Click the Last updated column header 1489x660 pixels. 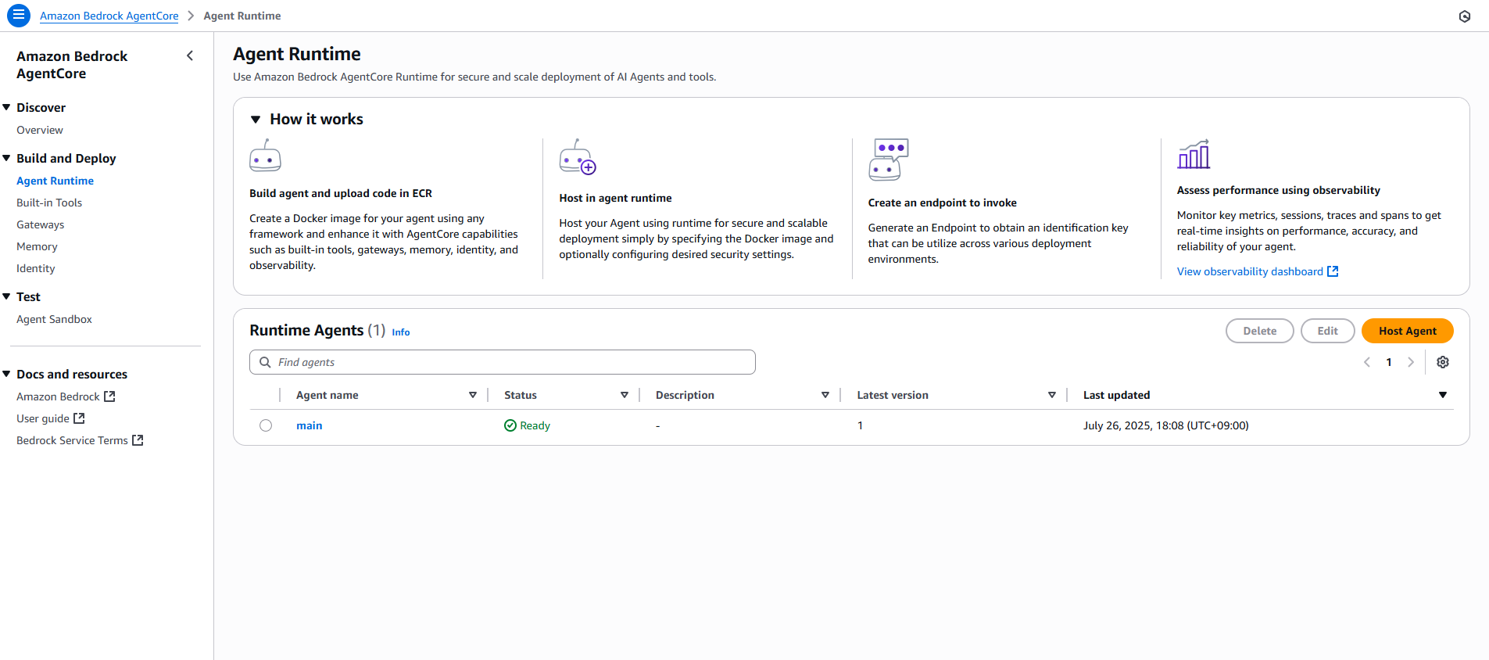pyautogui.click(x=1116, y=395)
